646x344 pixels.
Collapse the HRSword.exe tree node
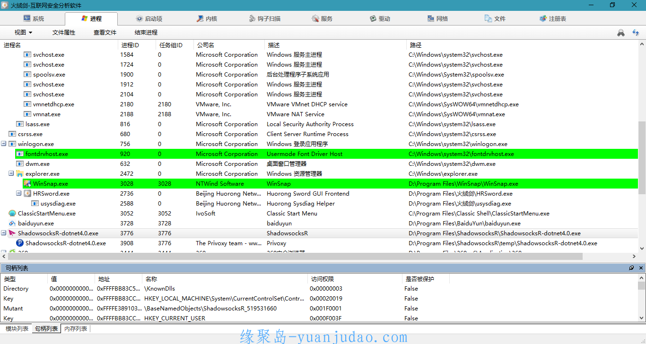(x=19, y=193)
